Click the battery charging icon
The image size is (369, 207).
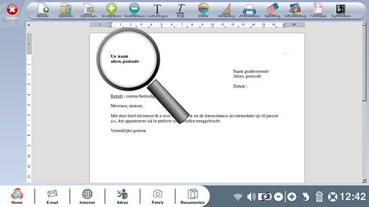click(x=265, y=197)
